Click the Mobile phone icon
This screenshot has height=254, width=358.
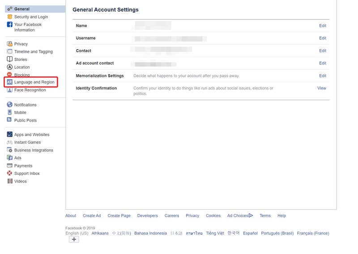coord(9,112)
